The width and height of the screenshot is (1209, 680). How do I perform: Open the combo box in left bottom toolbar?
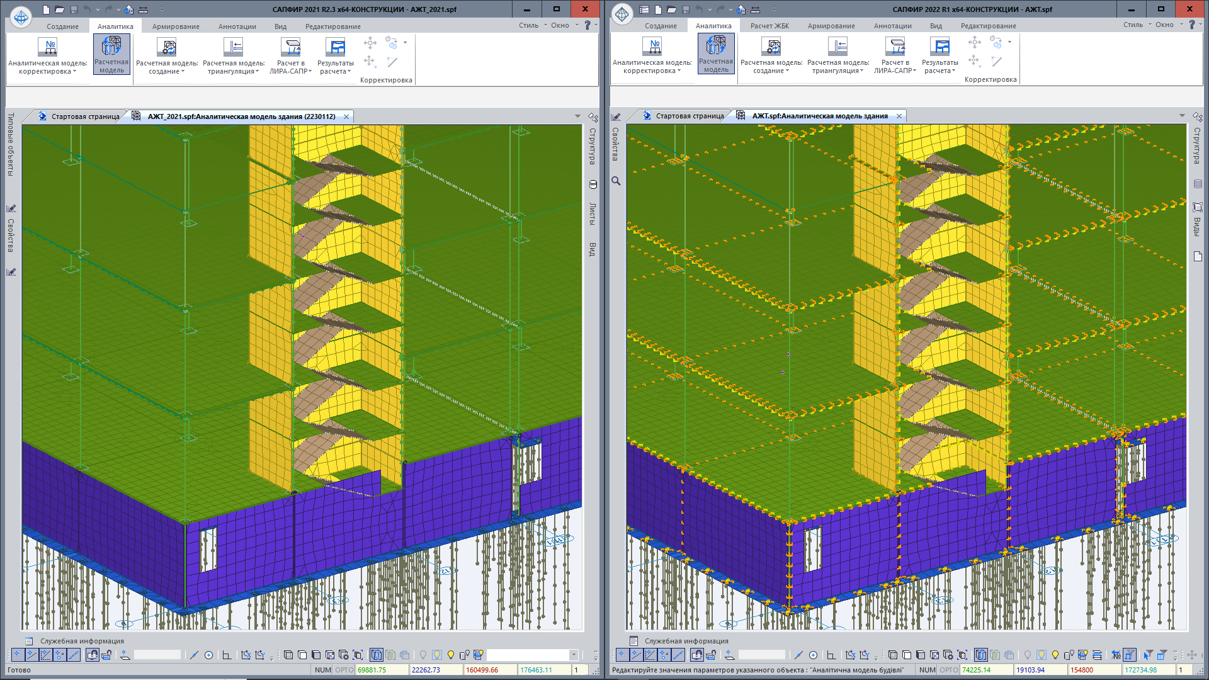point(573,655)
